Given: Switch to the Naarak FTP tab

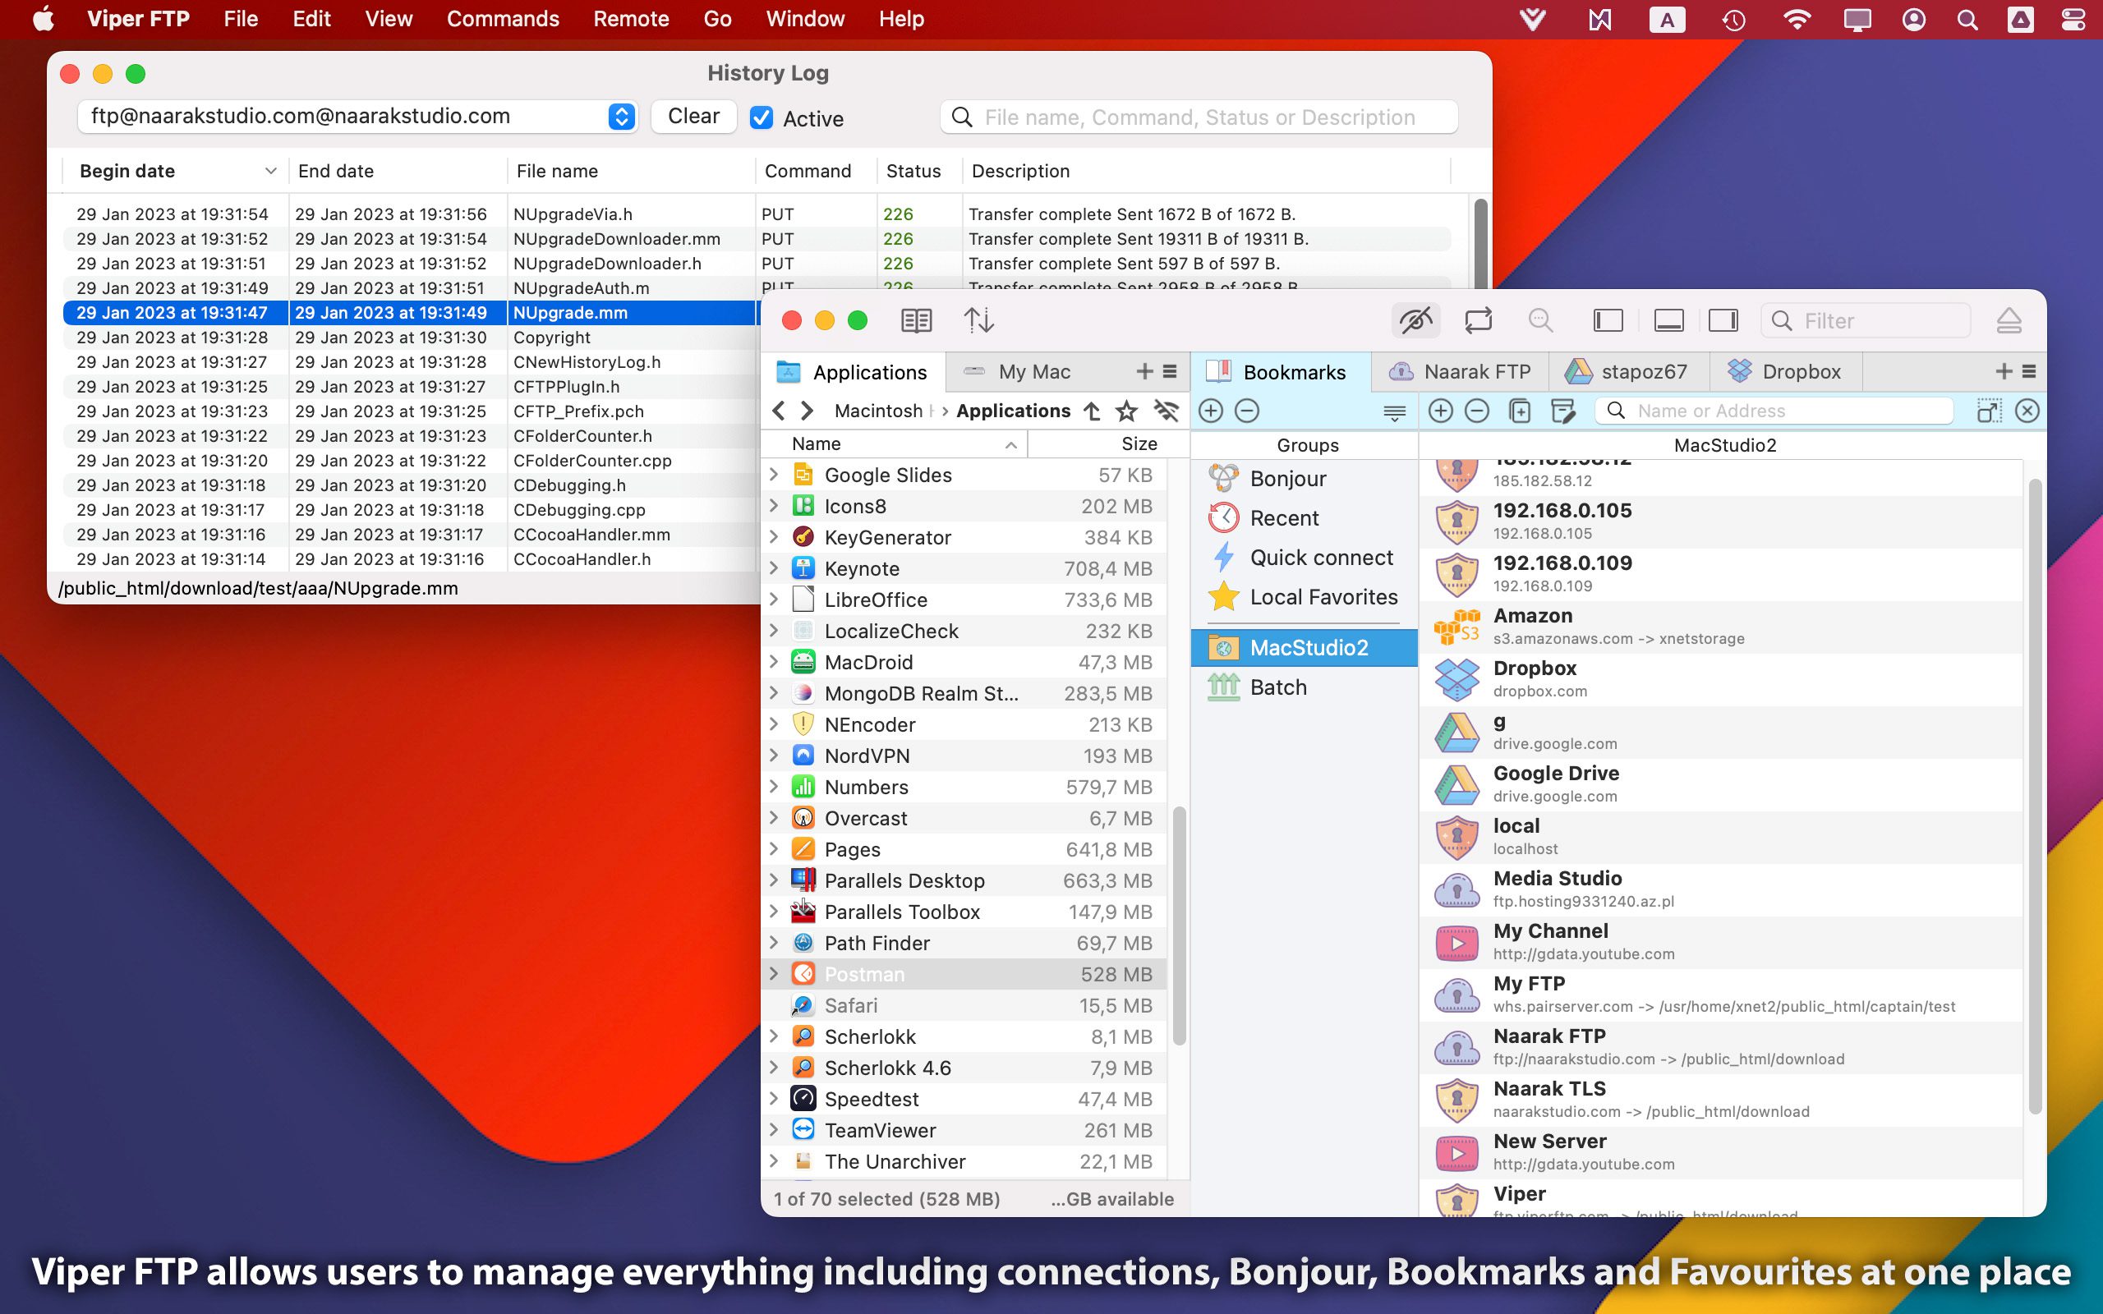Looking at the screenshot, I should coord(1460,372).
